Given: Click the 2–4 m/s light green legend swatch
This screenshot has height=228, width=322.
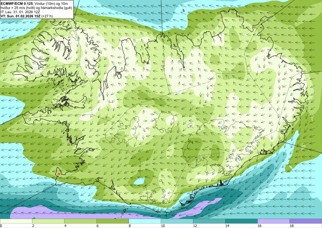Looking at the screenshot, I should click(x=48, y=221).
